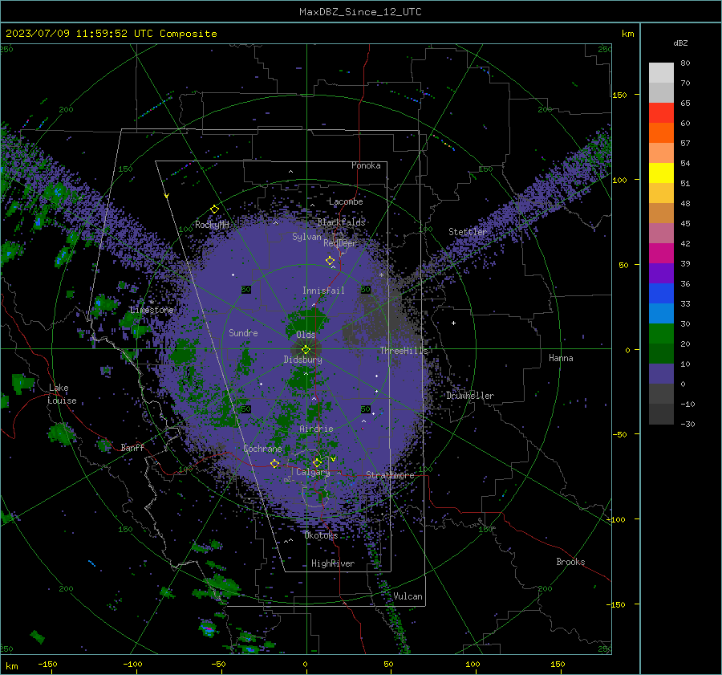Click the Sylvan label on the map

pos(306,237)
